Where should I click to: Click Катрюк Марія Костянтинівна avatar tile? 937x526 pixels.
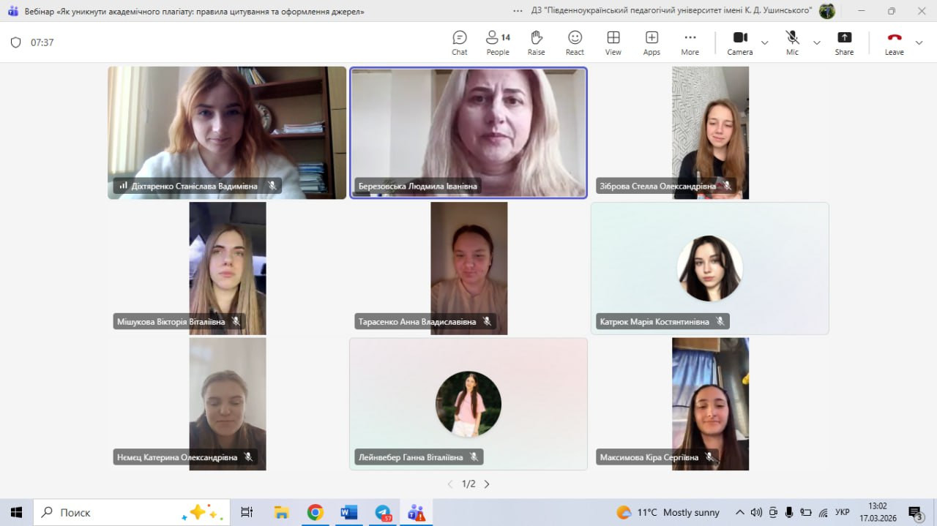tap(709, 268)
